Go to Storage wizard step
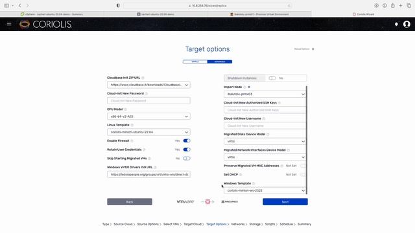 (x=255, y=225)
